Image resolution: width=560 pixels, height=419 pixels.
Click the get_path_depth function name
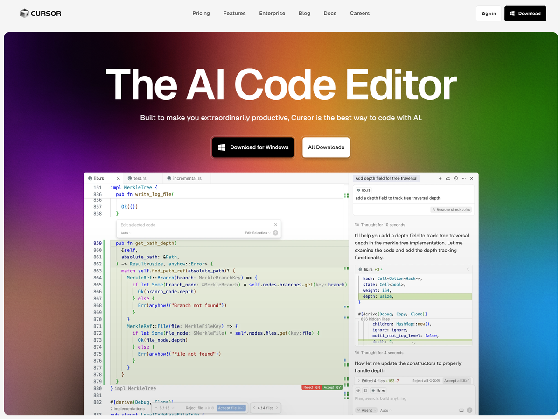click(x=155, y=243)
